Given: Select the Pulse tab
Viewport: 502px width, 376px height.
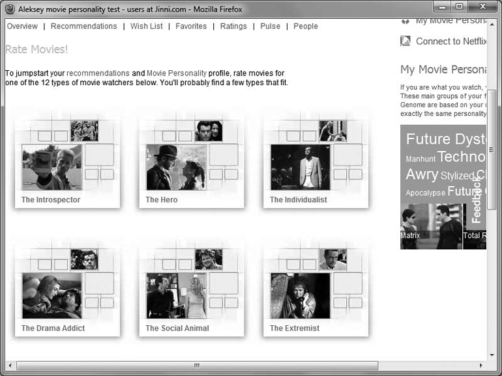Looking at the screenshot, I should (x=270, y=26).
